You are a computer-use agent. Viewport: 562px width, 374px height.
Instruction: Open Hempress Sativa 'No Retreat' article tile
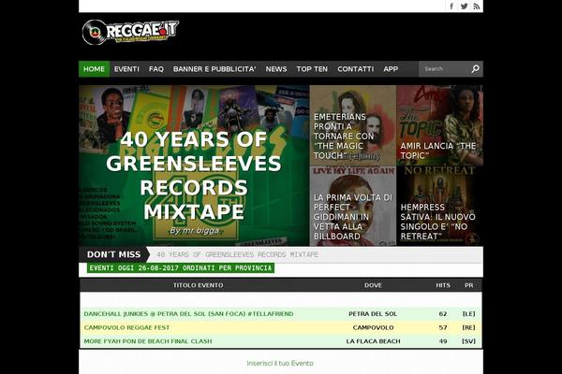pyautogui.click(x=440, y=206)
